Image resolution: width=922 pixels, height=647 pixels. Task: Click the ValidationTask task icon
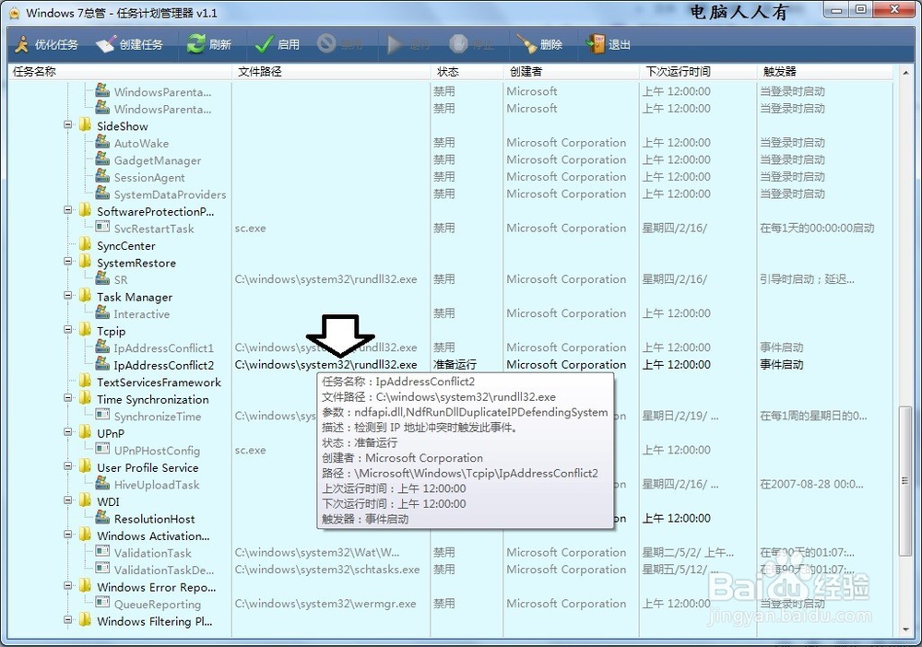[x=102, y=551]
